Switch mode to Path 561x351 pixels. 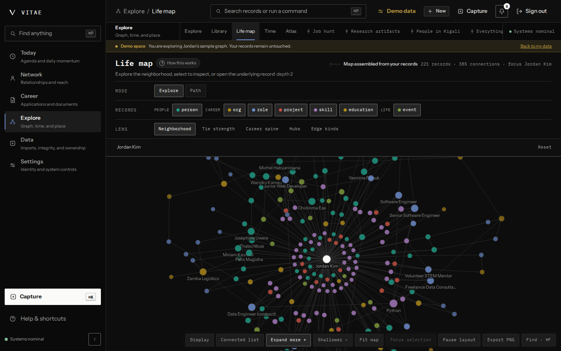[196, 91]
